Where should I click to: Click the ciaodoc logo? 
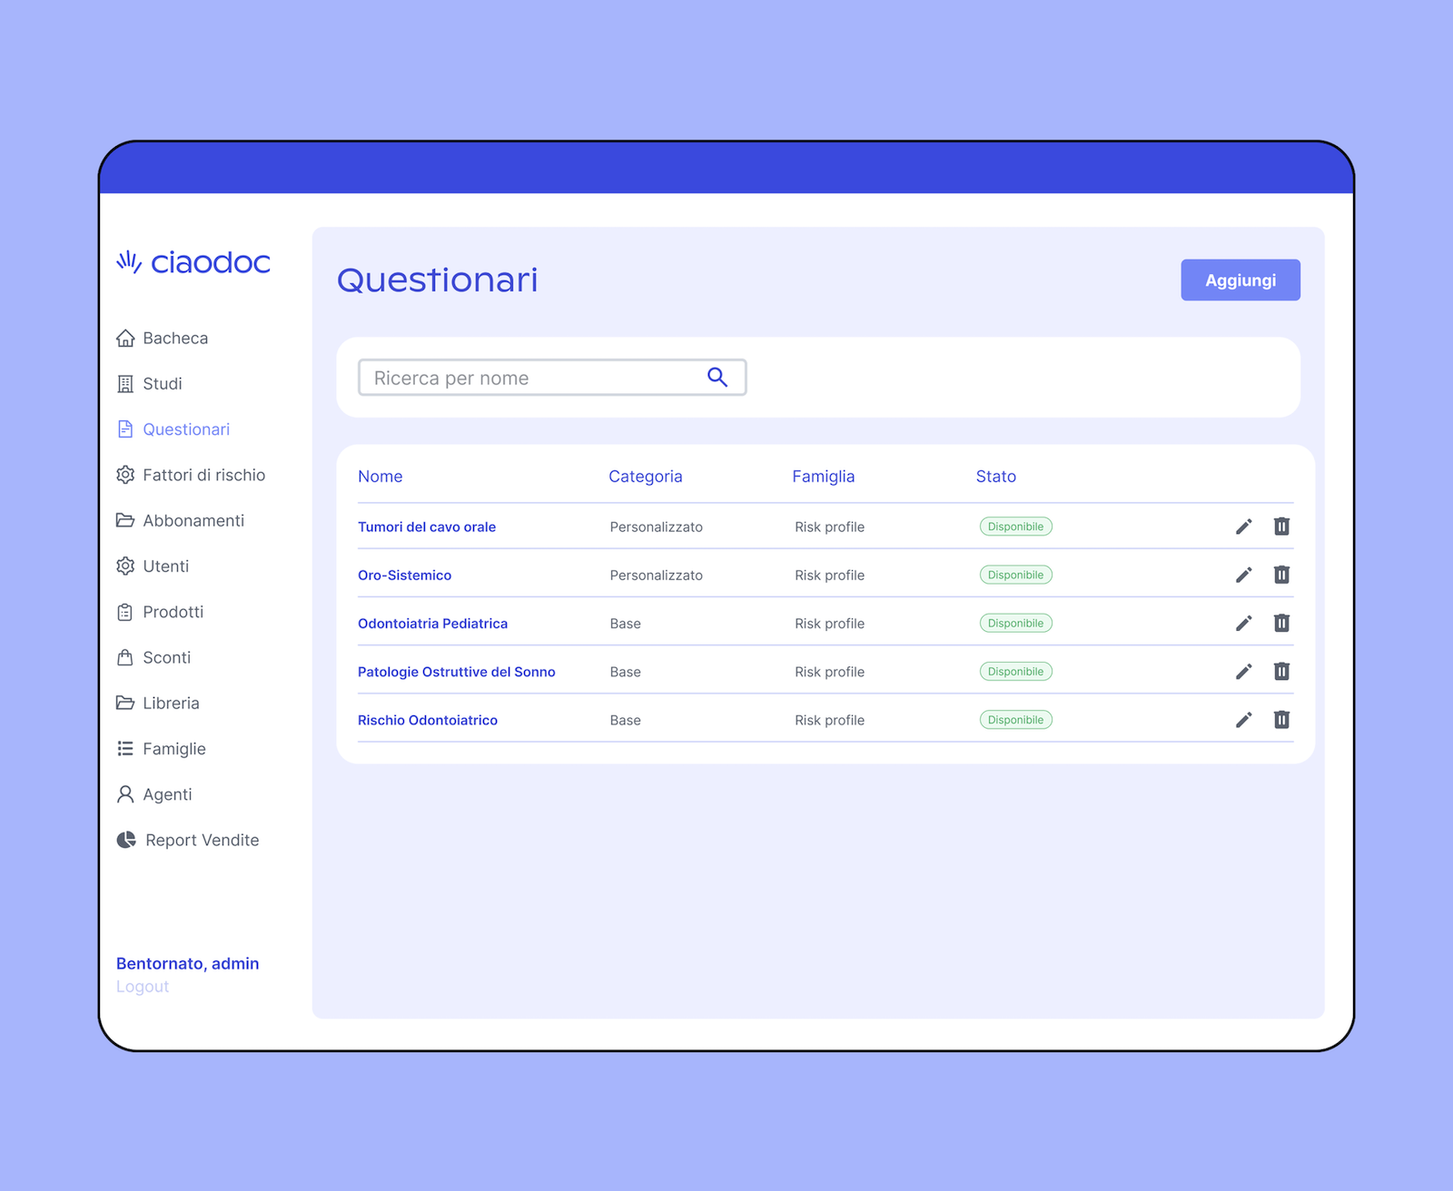click(x=193, y=262)
